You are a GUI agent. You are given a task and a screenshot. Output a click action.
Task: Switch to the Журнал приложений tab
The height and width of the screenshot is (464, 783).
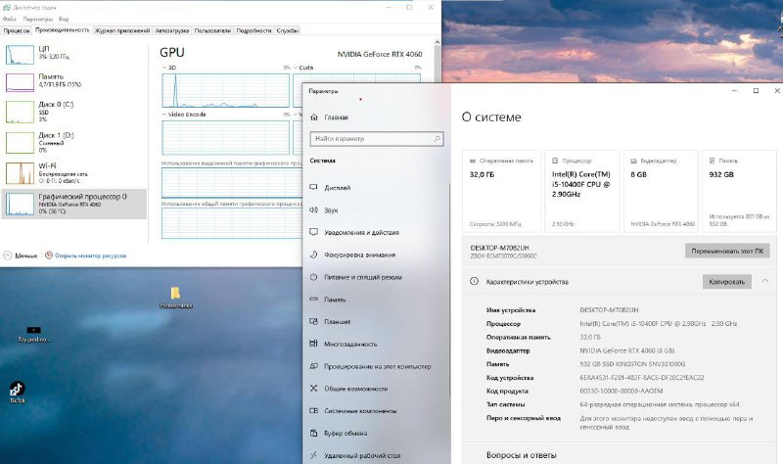tap(122, 30)
